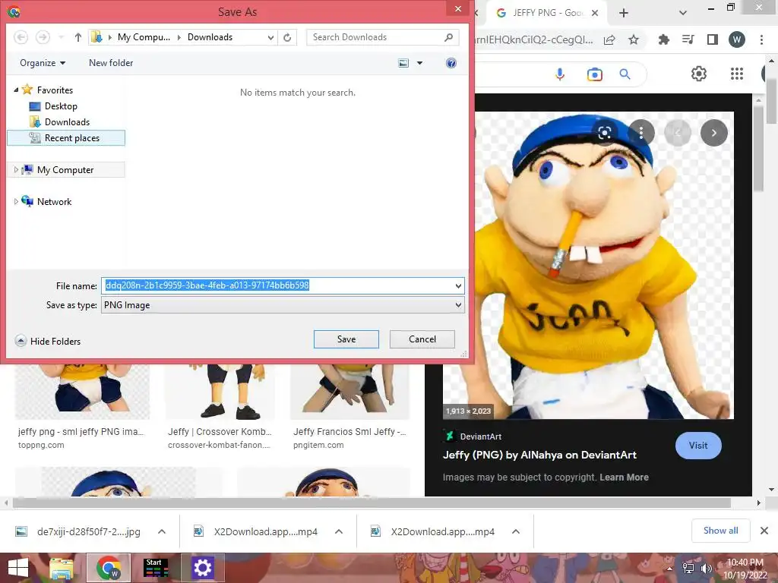Select Network in the navigation pane
Image resolution: width=778 pixels, height=583 pixels.
point(54,202)
